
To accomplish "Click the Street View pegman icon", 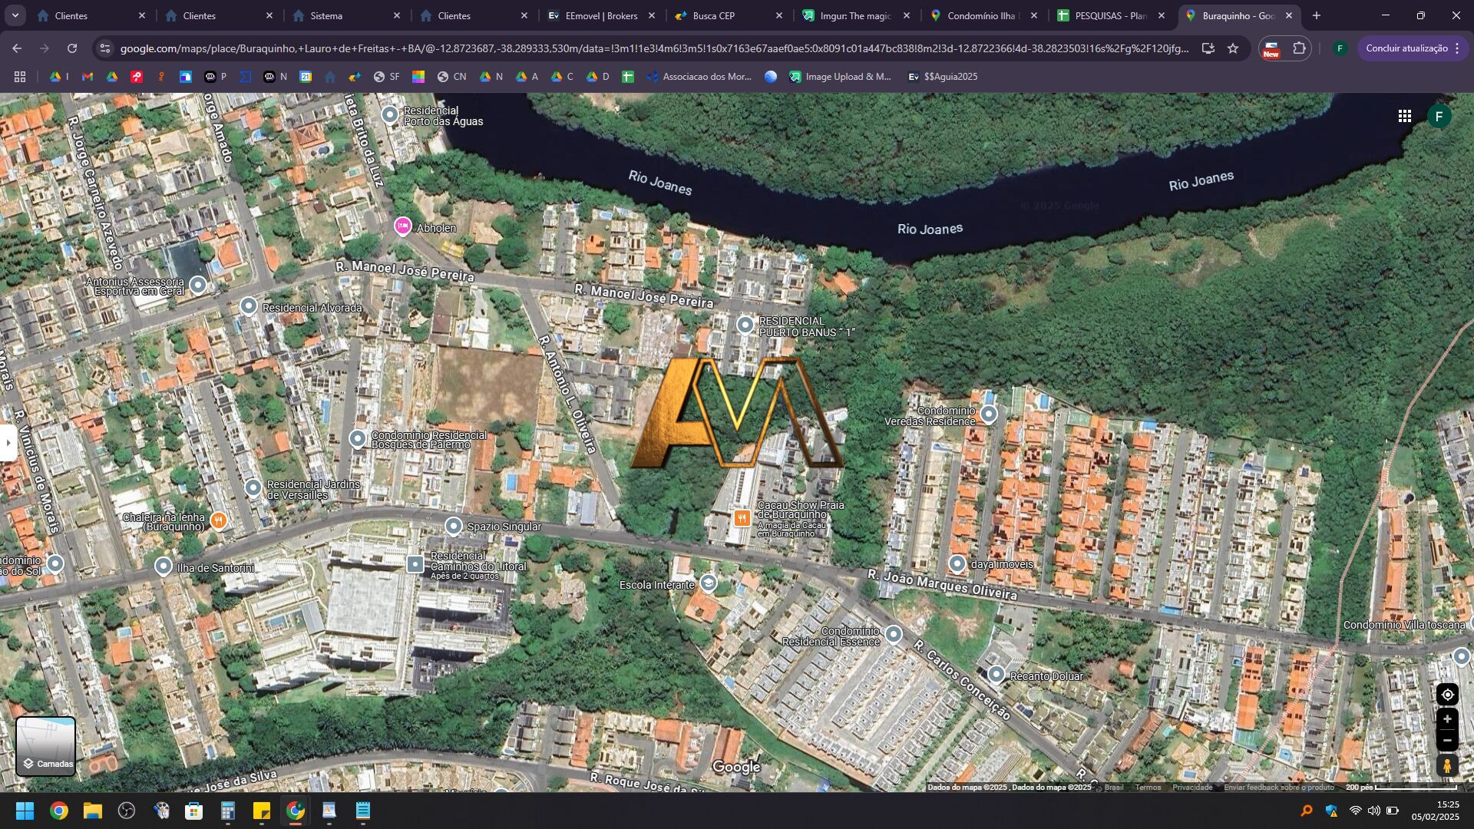I will pos(1447,765).
